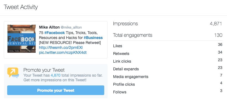Click the Tweet Activity heading

(21, 7)
